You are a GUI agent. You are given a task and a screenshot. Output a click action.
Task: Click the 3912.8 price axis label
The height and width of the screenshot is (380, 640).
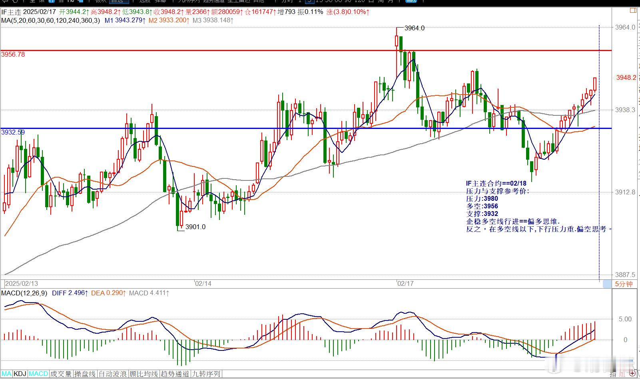tap(626, 192)
